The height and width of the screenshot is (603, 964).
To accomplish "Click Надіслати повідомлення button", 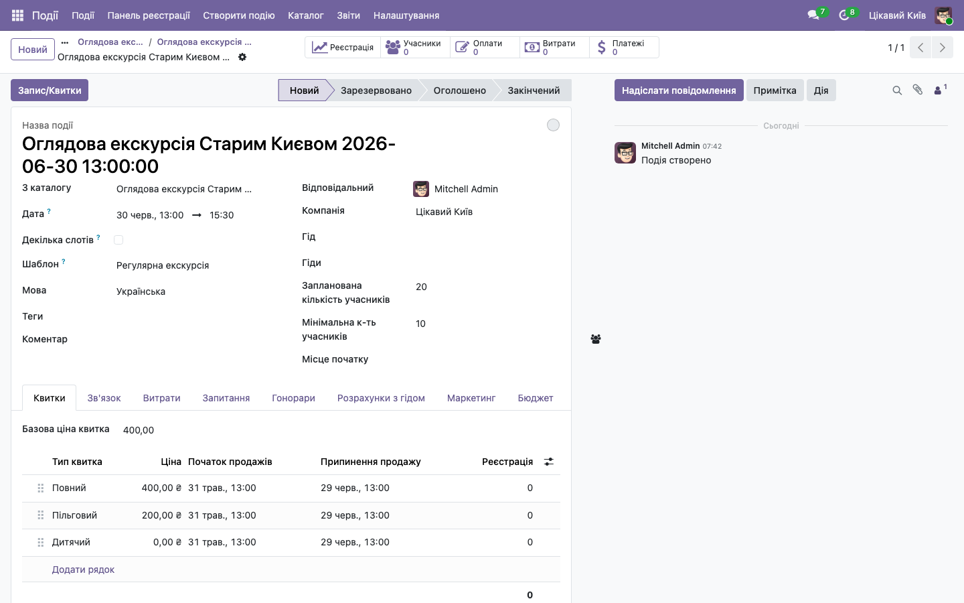I will 679,90.
